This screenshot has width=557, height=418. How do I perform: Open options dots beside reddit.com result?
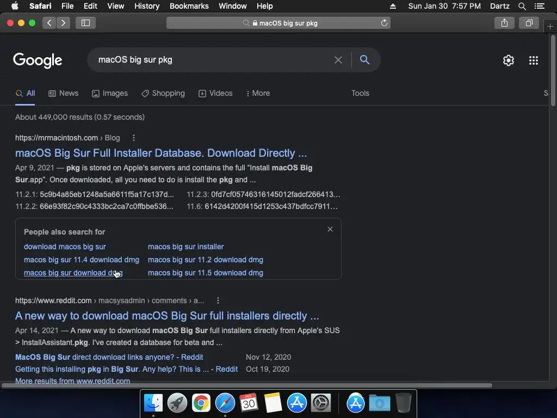[x=218, y=300]
